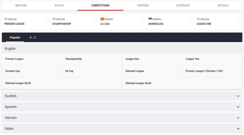Open Championship in the English list
This screenshot has width=244, height=135.
coord(92,59)
